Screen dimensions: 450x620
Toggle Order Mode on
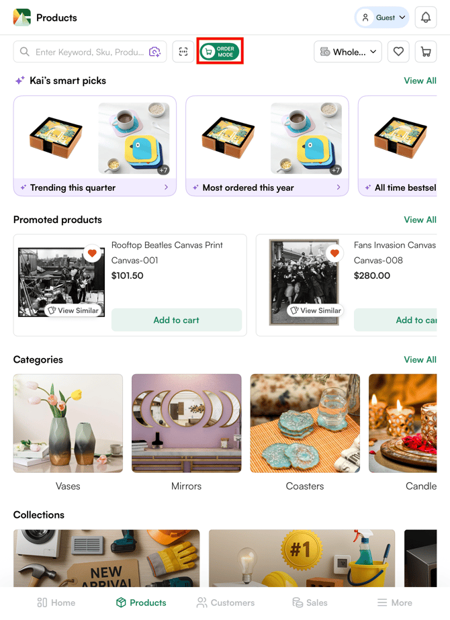220,51
